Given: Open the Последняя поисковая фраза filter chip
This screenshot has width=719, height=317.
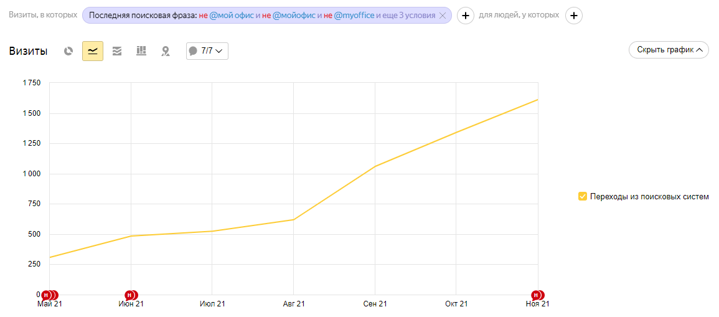Looking at the screenshot, I should point(143,15).
